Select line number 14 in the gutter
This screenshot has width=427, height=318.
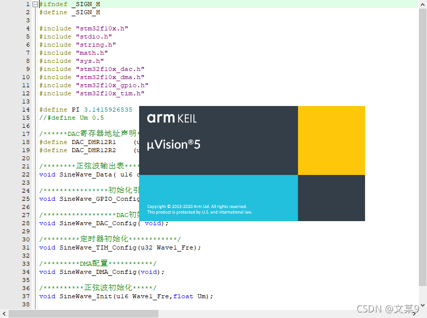point(26,110)
